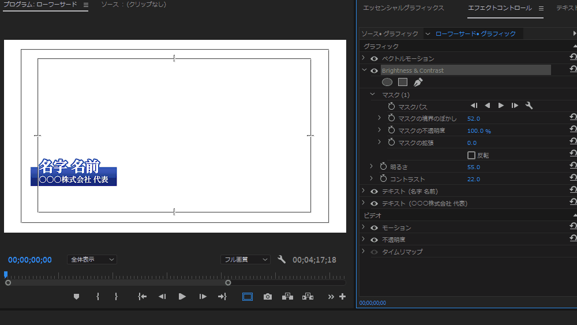The height and width of the screenshot is (325, 577).
Task: Toggle stopwatch for 明るさ
Action: (383, 167)
